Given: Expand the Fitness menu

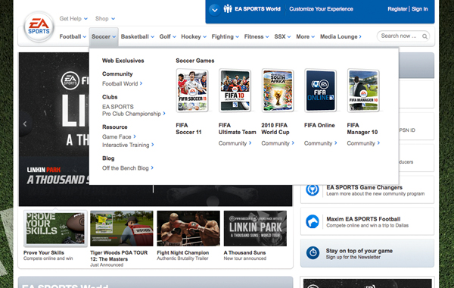Looking at the screenshot, I should (257, 36).
